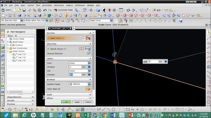The image size is (211, 118).
Task: Click the Cancel button
Action: click(x=88, y=102)
